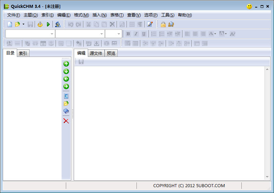Add new book topic icon
Screen dimensions: 274x193
pyautogui.click(x=66, y=111)
